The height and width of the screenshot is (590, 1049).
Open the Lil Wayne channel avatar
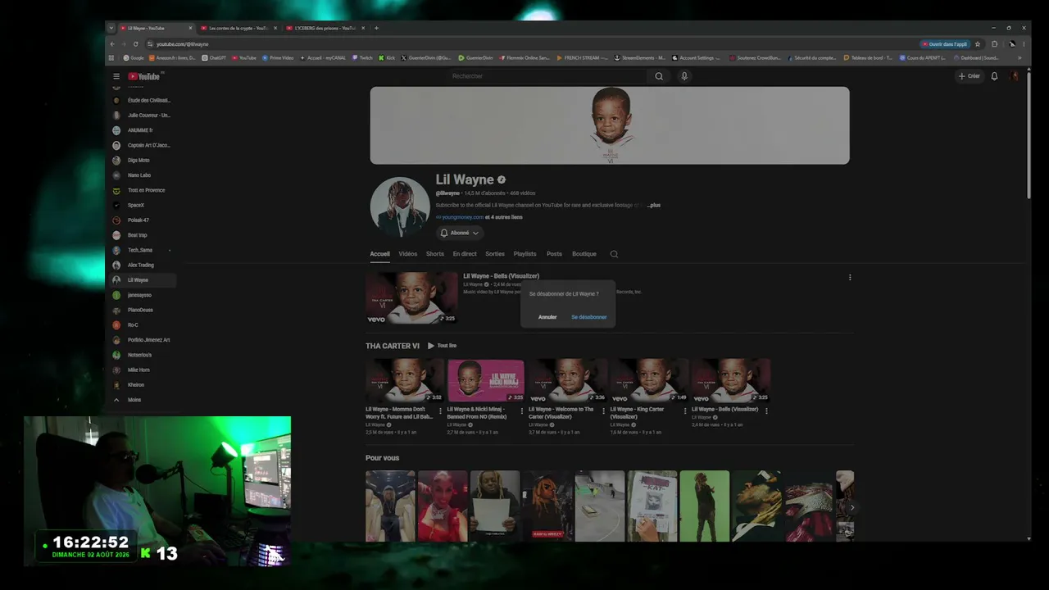pyautogui.click(x=400, y=206)
